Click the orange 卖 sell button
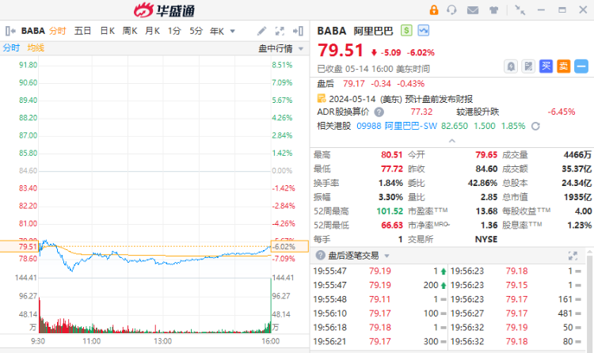The width and height of the screenshot is (594, 353). pyautogui.click(x=563, y=66)
